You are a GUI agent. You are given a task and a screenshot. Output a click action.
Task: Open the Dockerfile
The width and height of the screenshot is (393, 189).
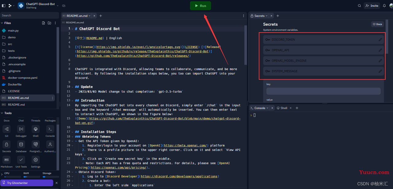point(28,85)
